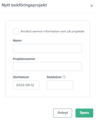Click the 'Använd samma information som på projektet' label
This screenshot has width=96, height=121.
click(52, 31)
